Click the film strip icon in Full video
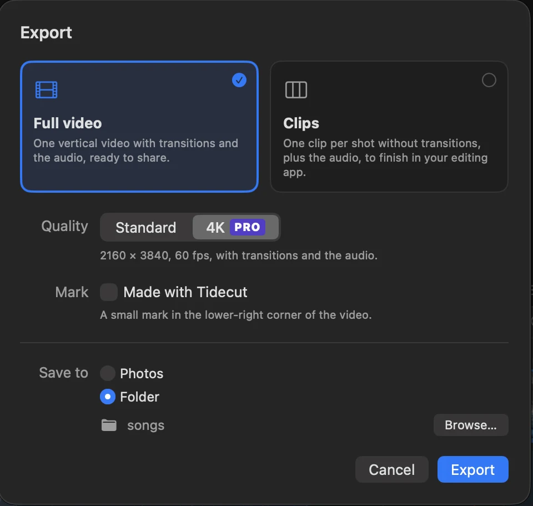The image size is (533, 506). click(x=46, y=90)
